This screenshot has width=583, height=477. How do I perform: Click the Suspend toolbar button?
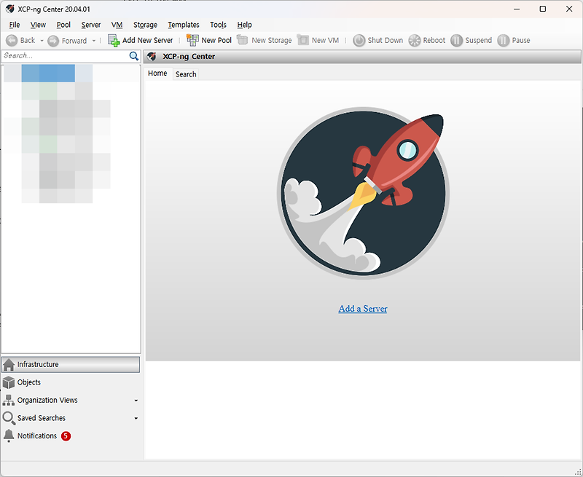click(x=471, y=41)
